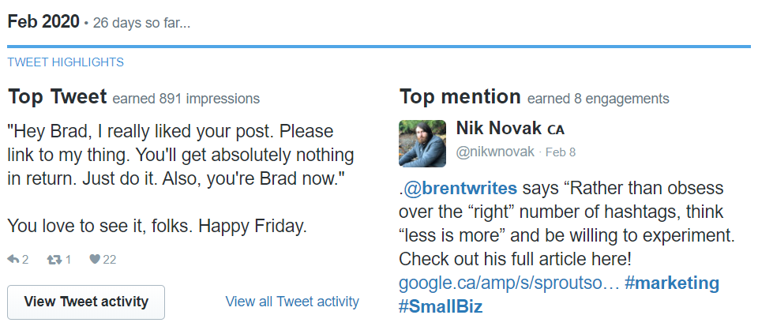
Task: Open Nik Novak's profile avatar
Action: point(423,143)
